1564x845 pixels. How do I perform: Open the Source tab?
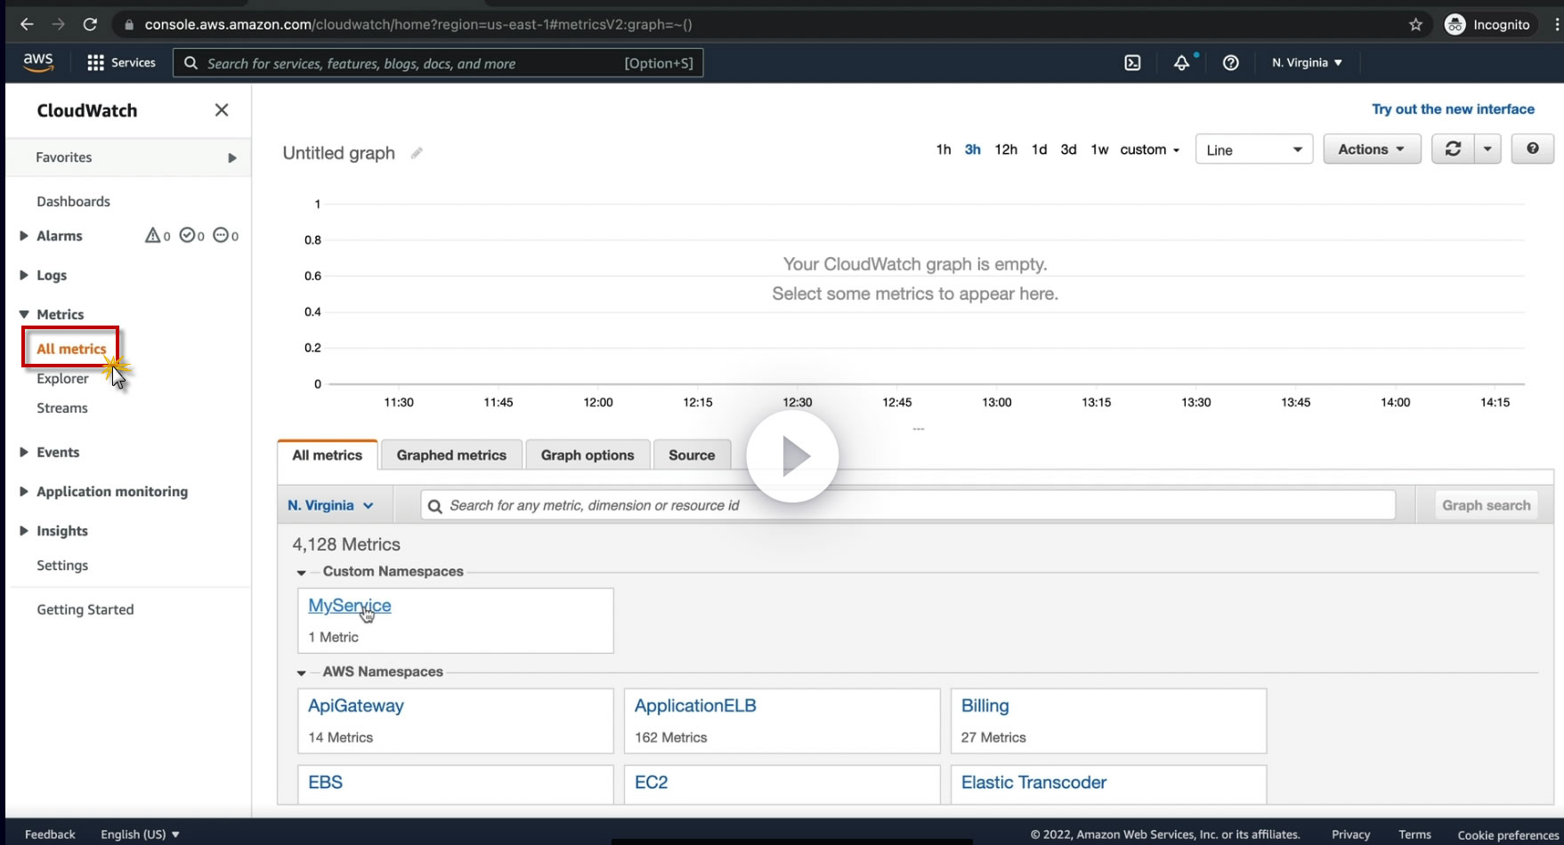click(692, 455)
